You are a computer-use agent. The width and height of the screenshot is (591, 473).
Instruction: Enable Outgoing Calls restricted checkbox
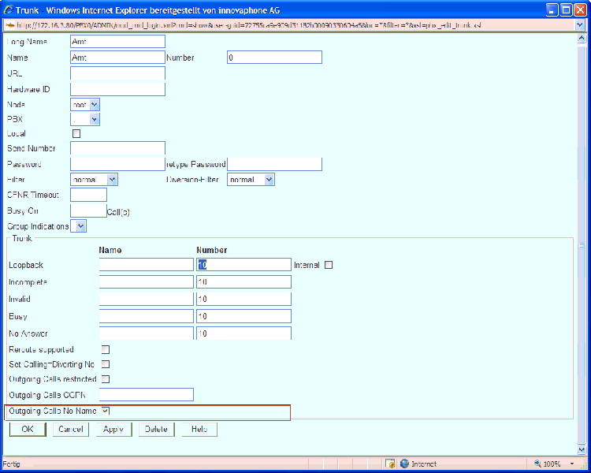pos(106,378)
